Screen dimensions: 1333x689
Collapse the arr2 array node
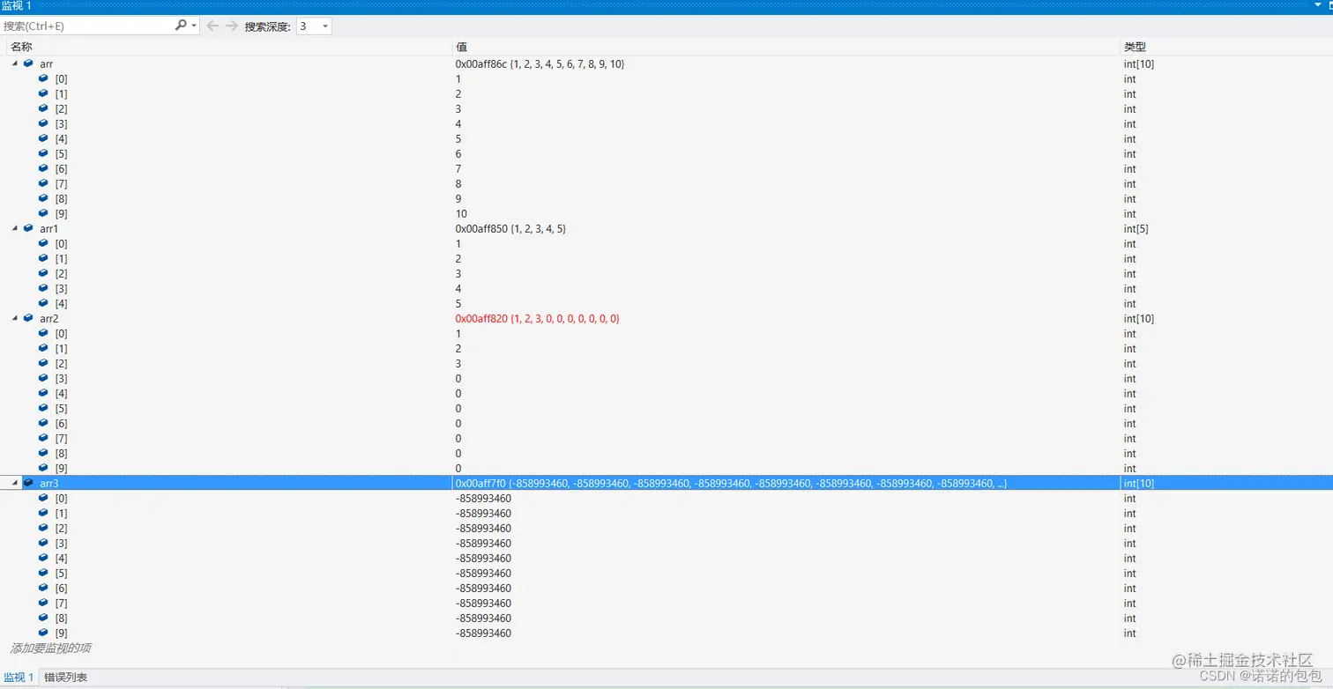pyautogui.click(x=14, y=318)
